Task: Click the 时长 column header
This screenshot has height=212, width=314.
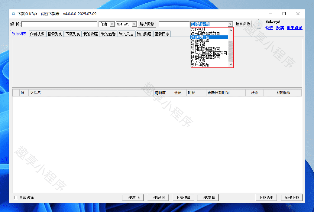Action: click(196, 93)
